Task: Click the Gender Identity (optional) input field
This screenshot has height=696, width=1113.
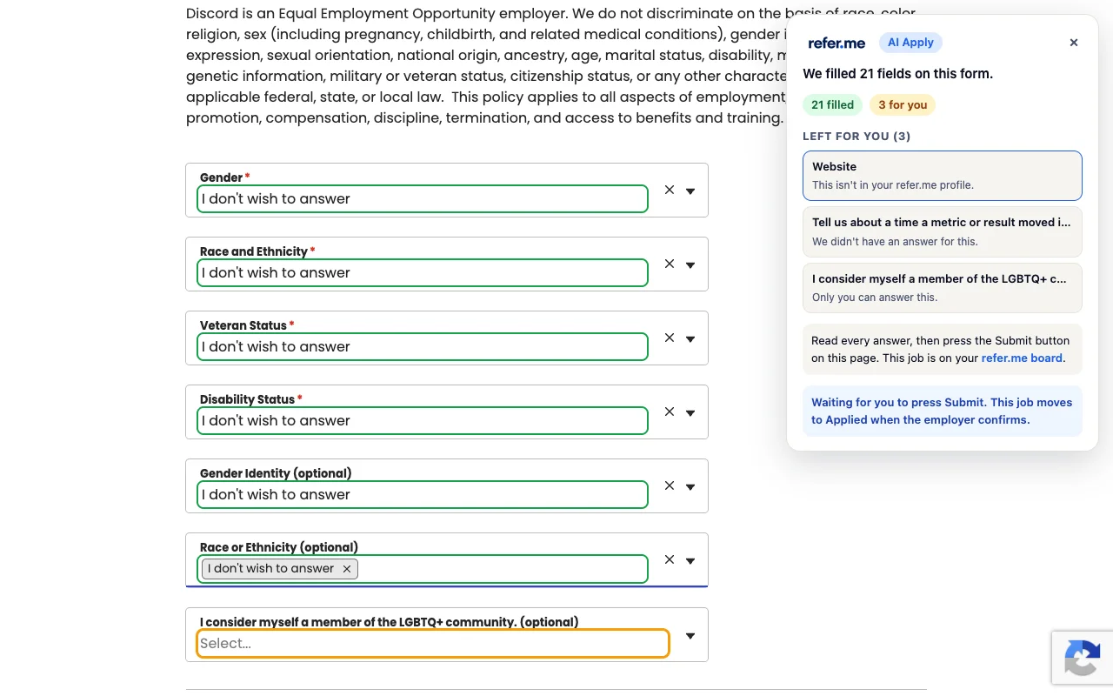Action: [423, 494]
